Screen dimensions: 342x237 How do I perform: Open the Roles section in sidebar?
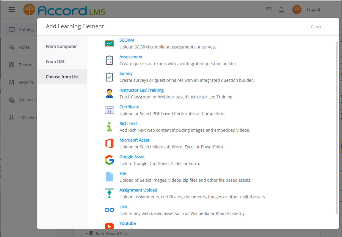24,47
